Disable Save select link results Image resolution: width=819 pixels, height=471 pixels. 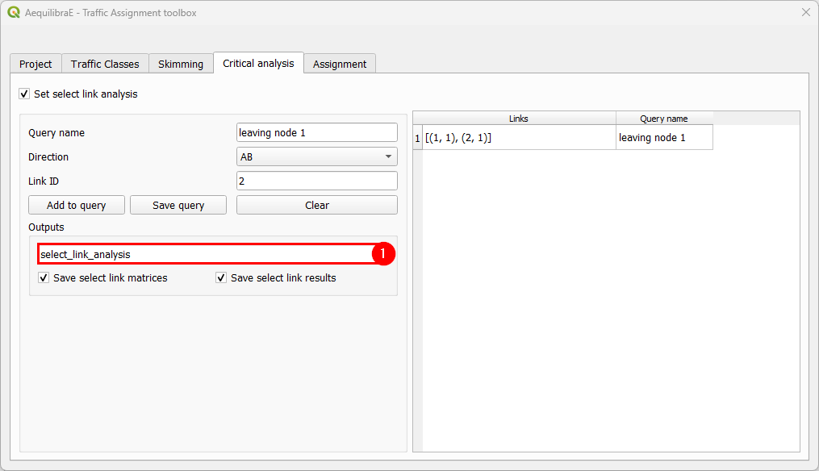221,277
